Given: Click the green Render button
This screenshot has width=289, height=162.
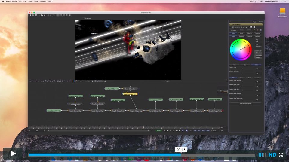Looking at the screenshot, I should click(159, 130).
